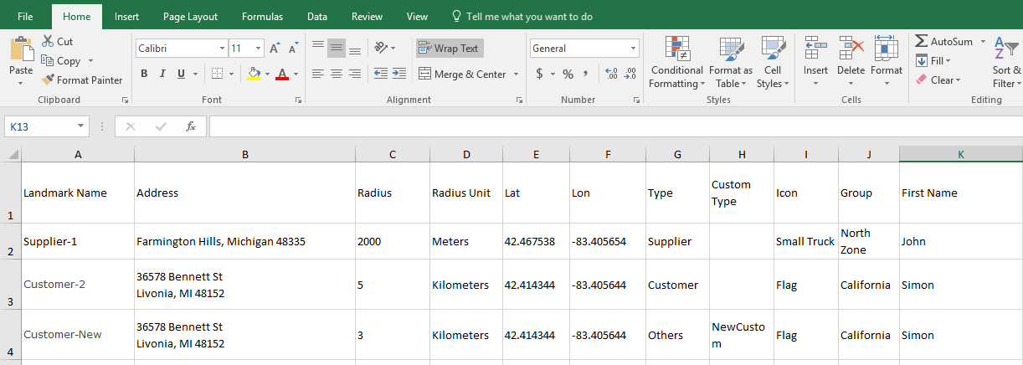Open Clipboard pane launcher
Viewport: 1023px width, 365px height.
(125, 100)
